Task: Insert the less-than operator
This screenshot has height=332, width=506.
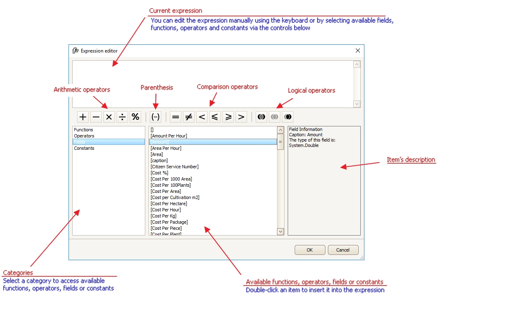Action: click(202, 117)
